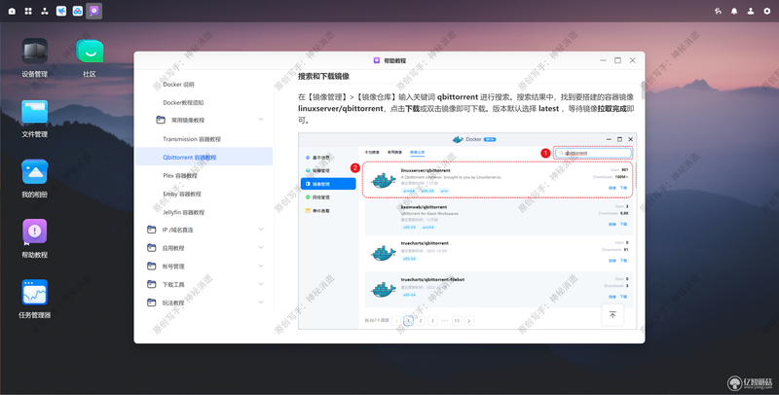Expand the IP /域名直连 section chevron
The height and width of the screenshot is (395, 779).
pyautogui.click(x=261, y=230)
